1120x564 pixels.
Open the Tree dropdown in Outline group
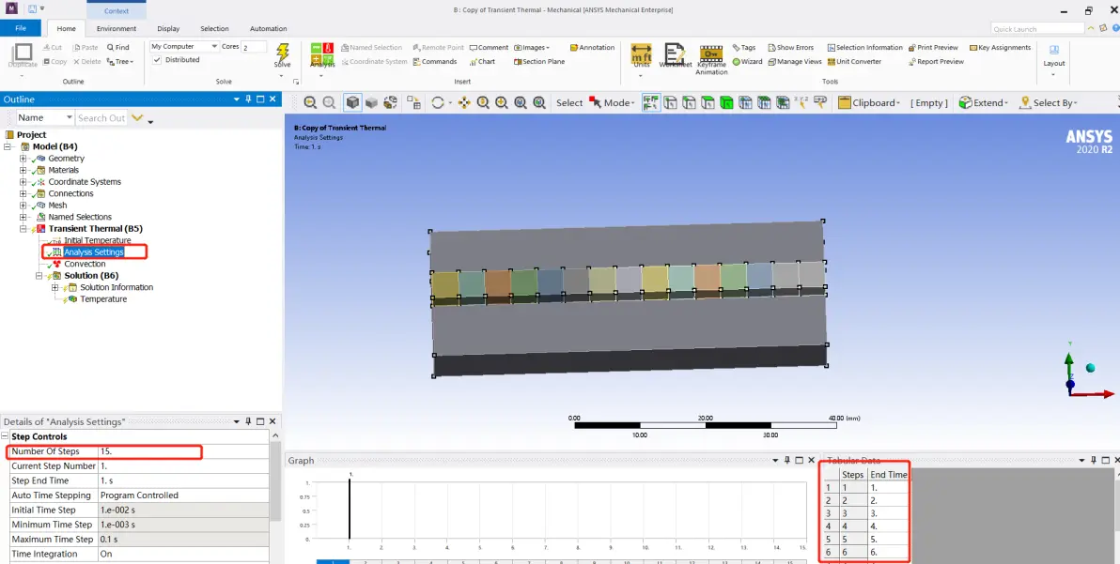coord(120,61)
